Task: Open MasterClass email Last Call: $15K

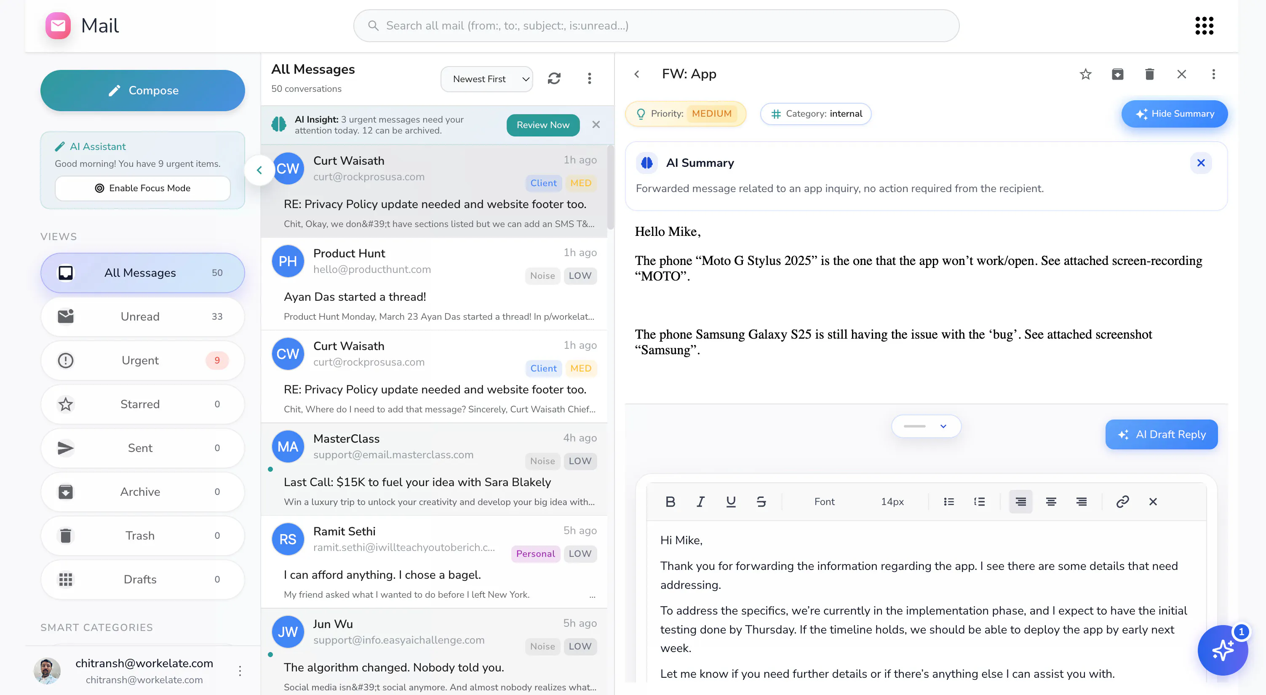Action: tap(435, 469)
